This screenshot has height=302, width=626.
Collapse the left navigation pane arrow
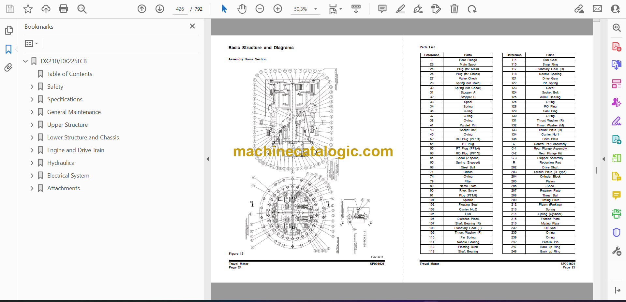coord(208,159)
